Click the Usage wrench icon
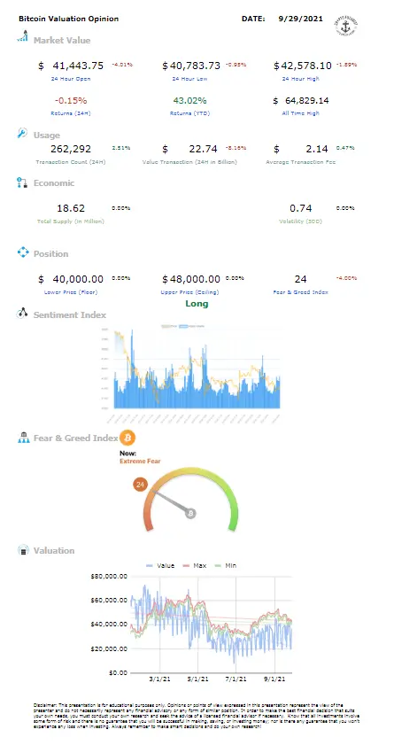Screen dimensions: 394x745 click(x=22, y=134)
